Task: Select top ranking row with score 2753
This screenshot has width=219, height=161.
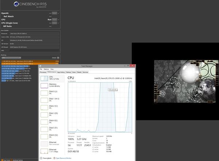Action: pos(30,61)
